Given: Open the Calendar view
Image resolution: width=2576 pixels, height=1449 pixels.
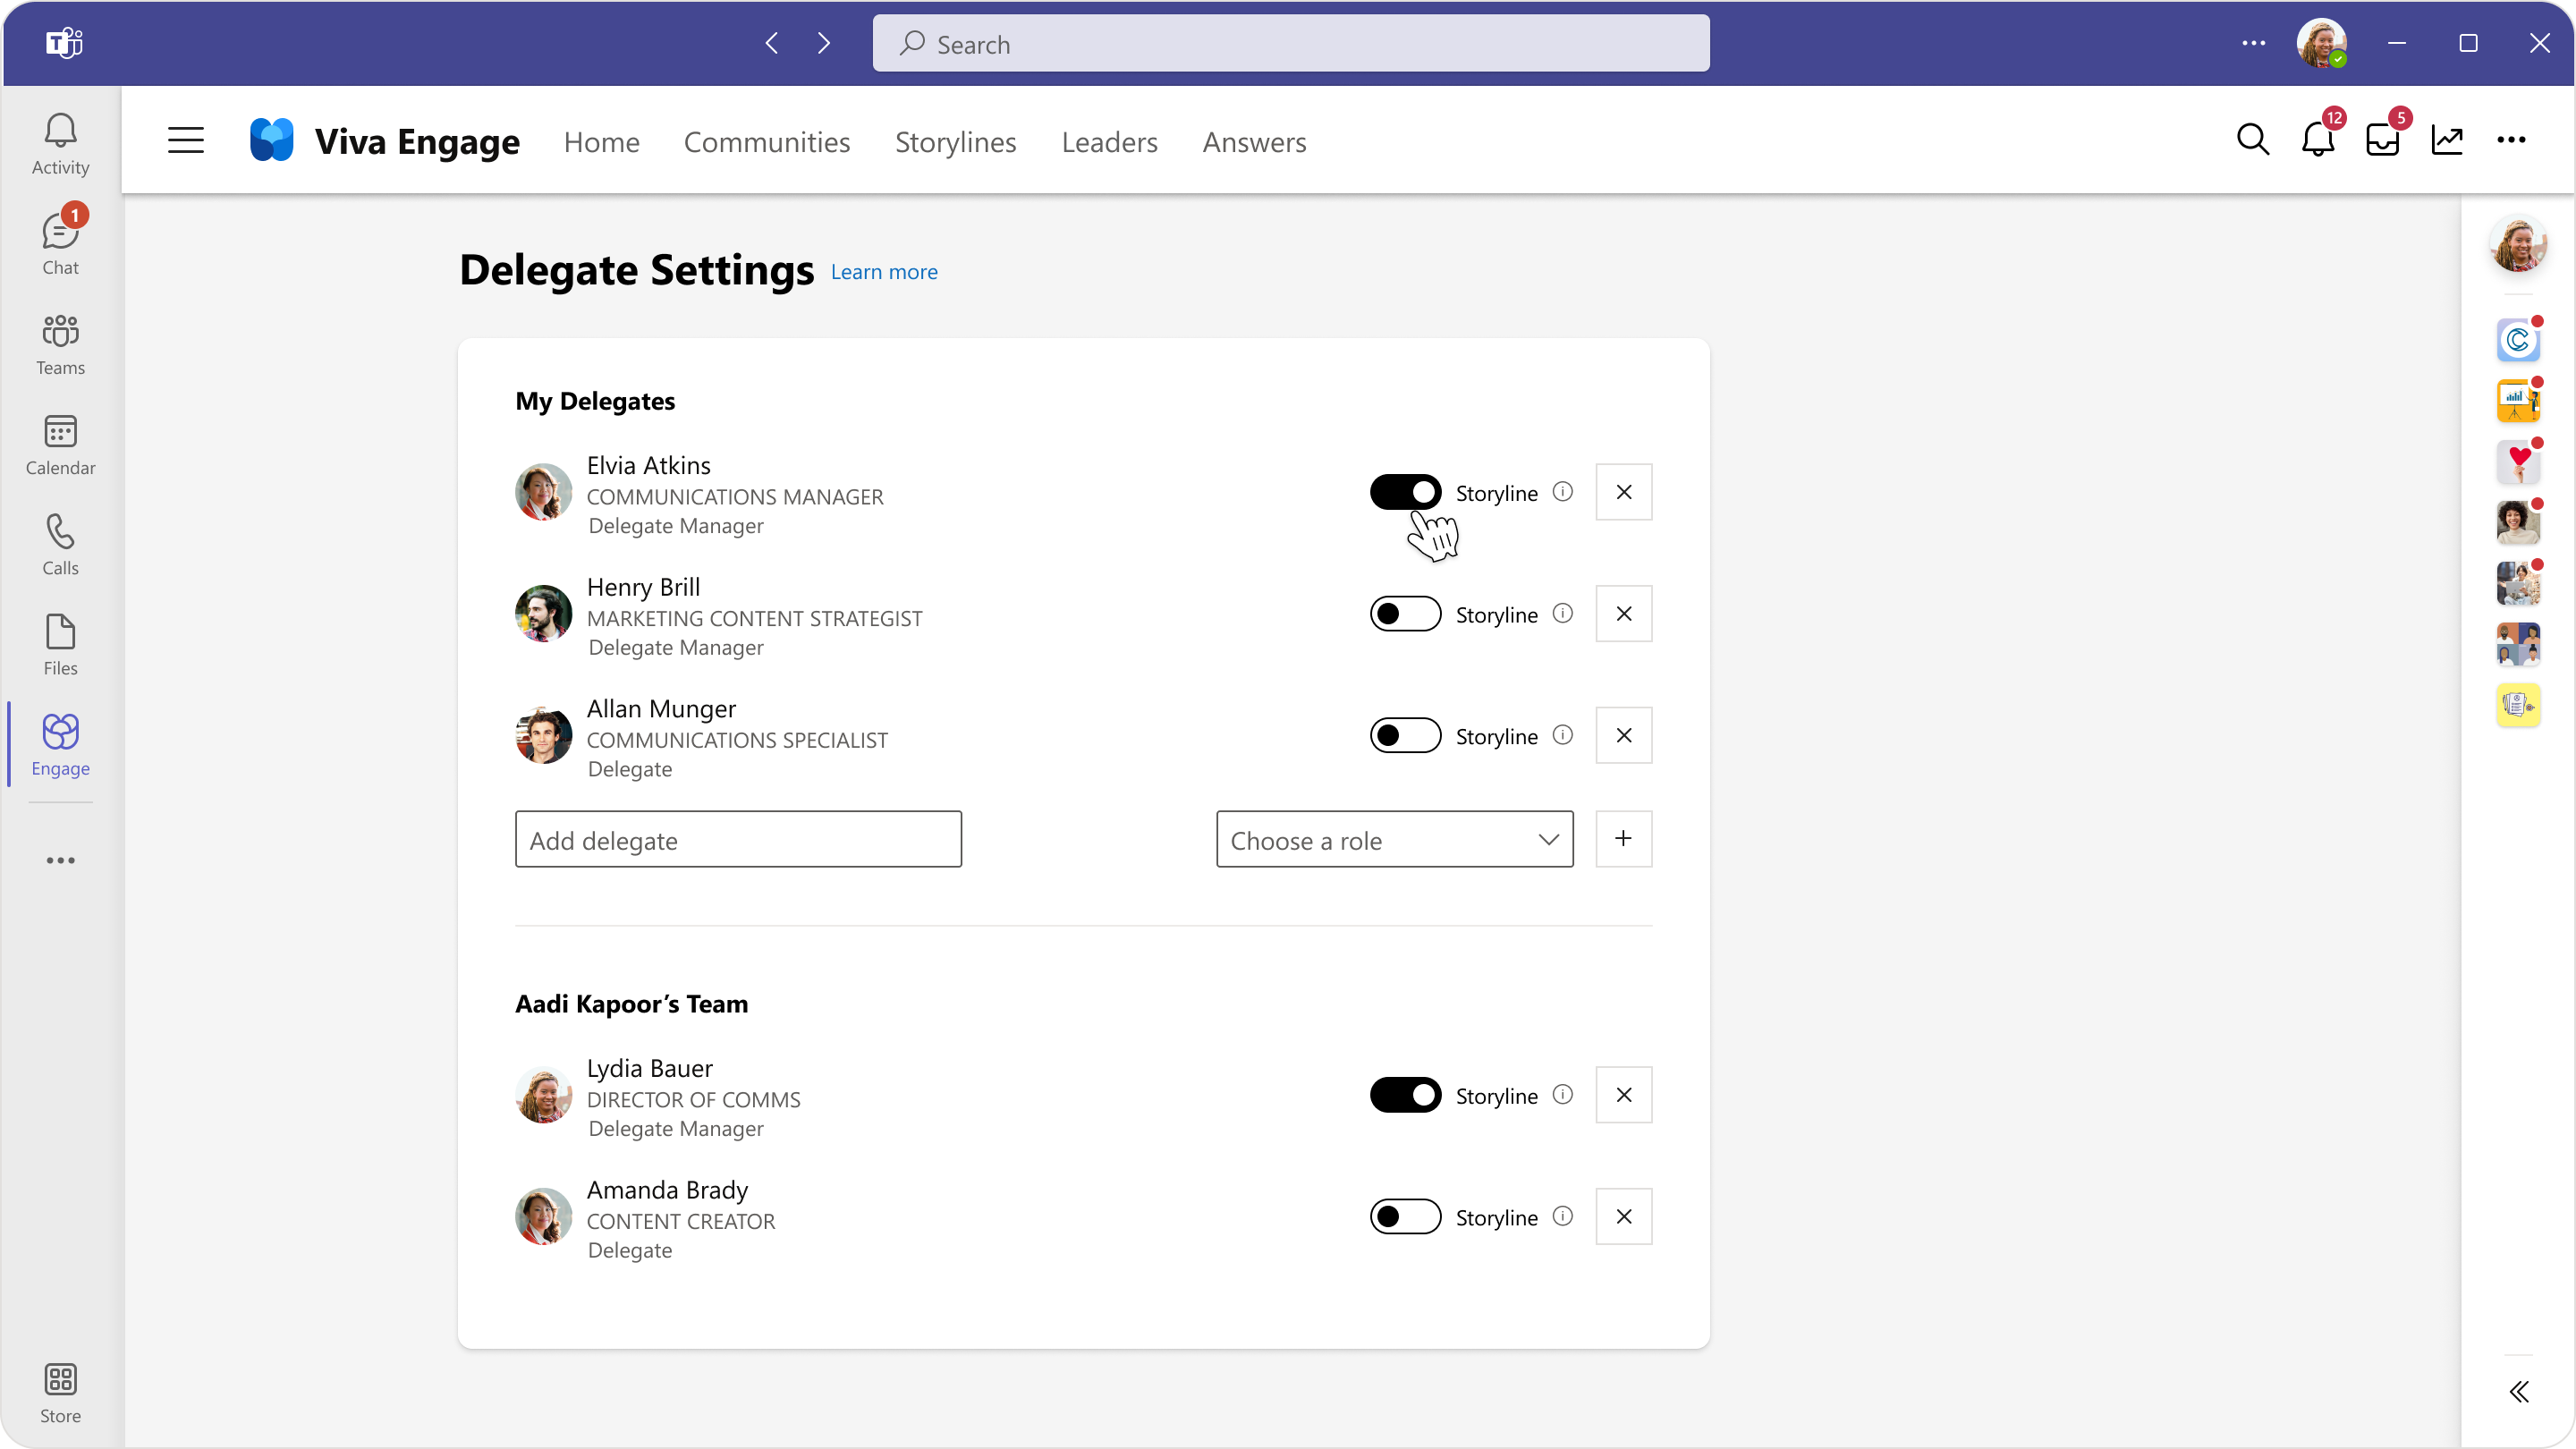Looking at the screenshot, I should pos(58,445).
